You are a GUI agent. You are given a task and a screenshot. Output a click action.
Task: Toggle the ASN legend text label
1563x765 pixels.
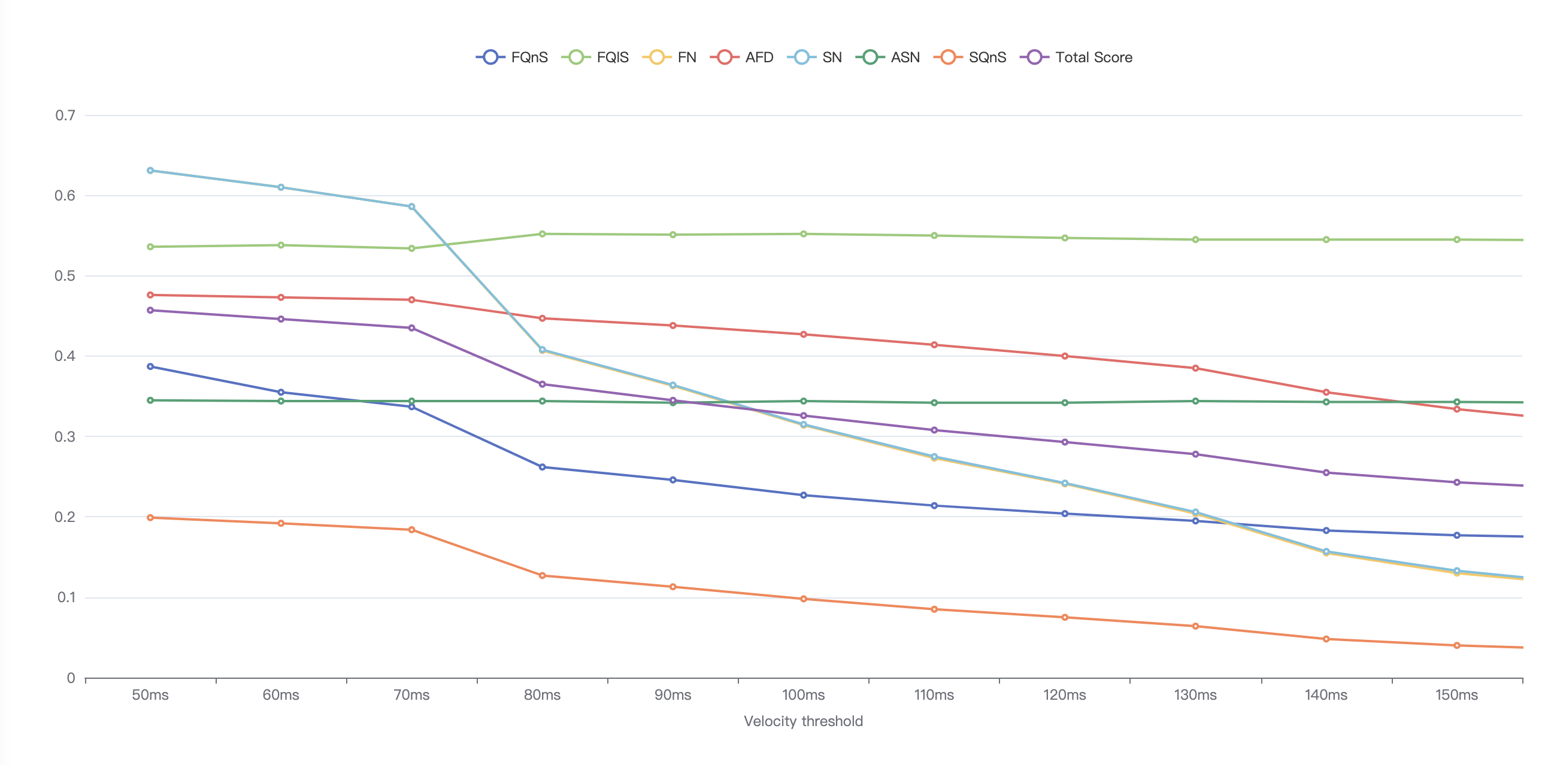pyautogui.click(x=905, y=57)
